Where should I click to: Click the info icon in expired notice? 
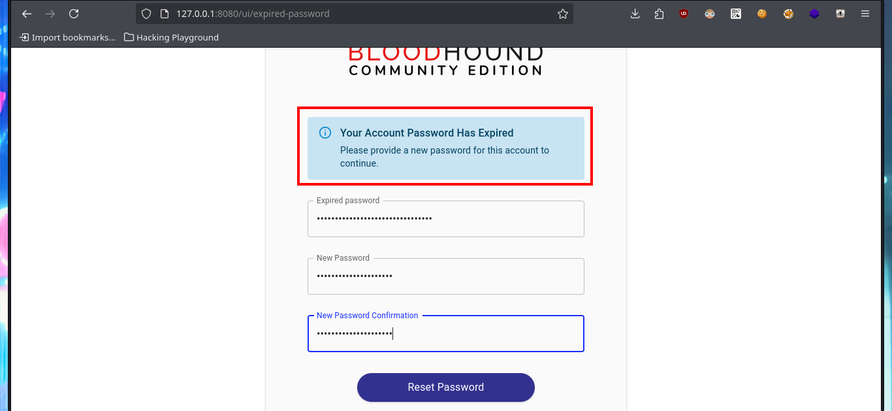[325, 133]
